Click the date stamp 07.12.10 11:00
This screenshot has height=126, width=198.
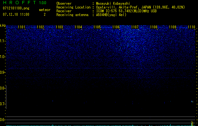[16, 14]
